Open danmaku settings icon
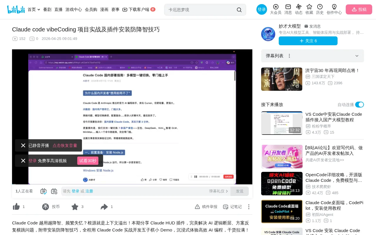The image size is (376, 235). [x=54, y=191]
